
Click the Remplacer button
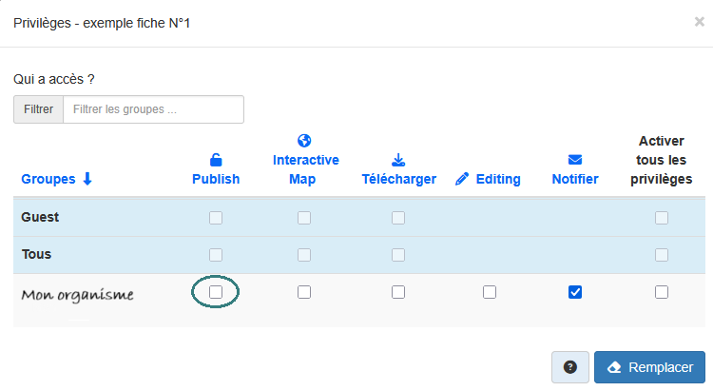point(650,367)
